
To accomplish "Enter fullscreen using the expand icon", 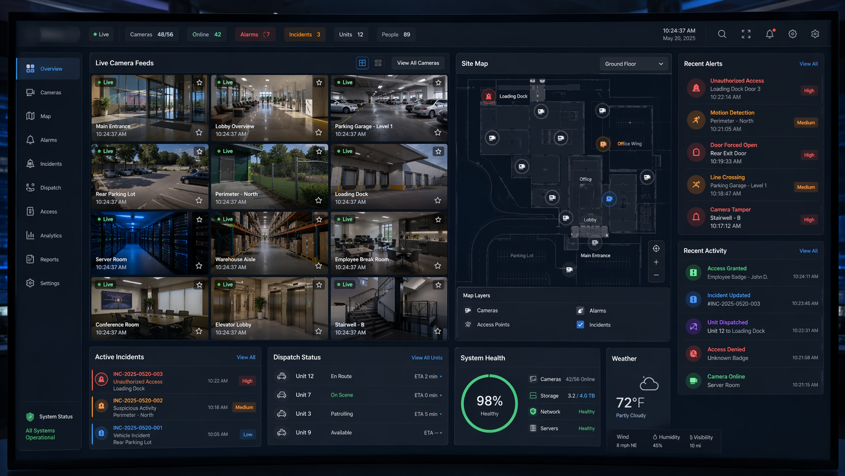I will coord(745,34).
